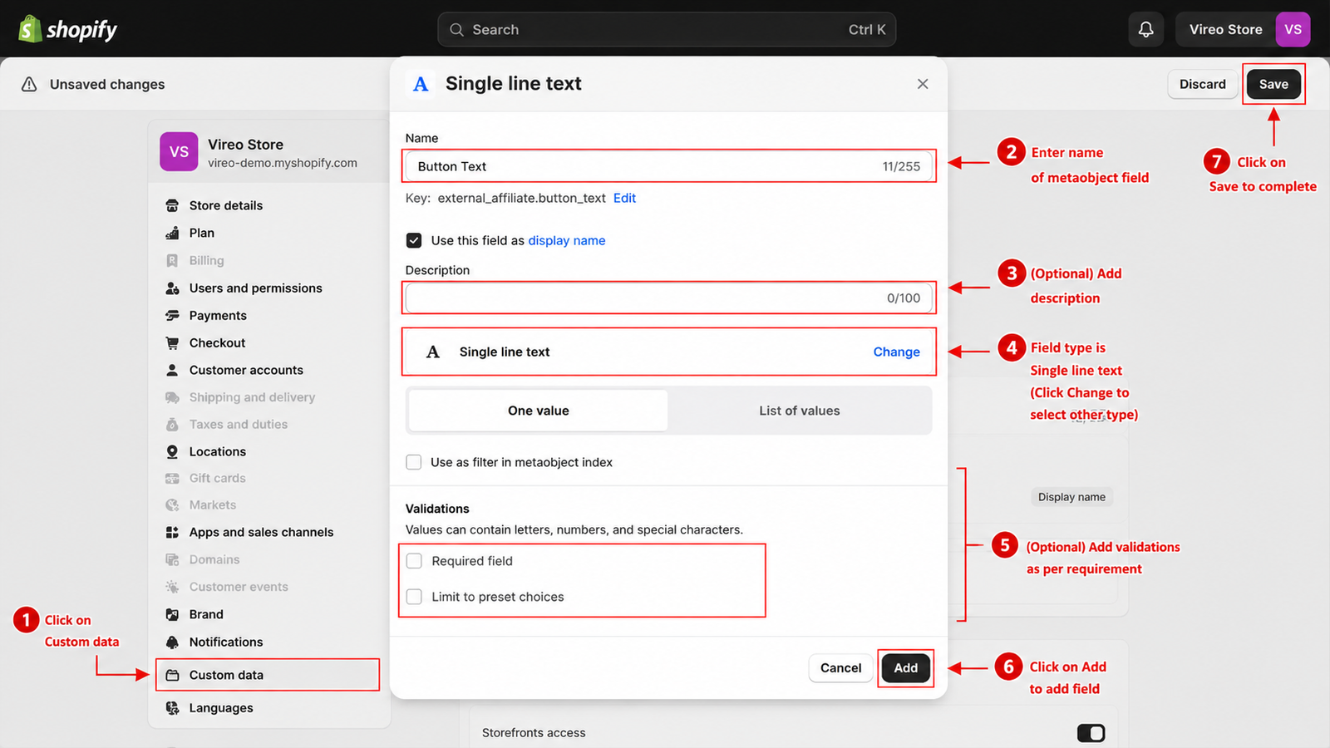Open the VS account avatar menu
The width and height of the screenshot is (1330, 748).
(x=1293, y=29)
